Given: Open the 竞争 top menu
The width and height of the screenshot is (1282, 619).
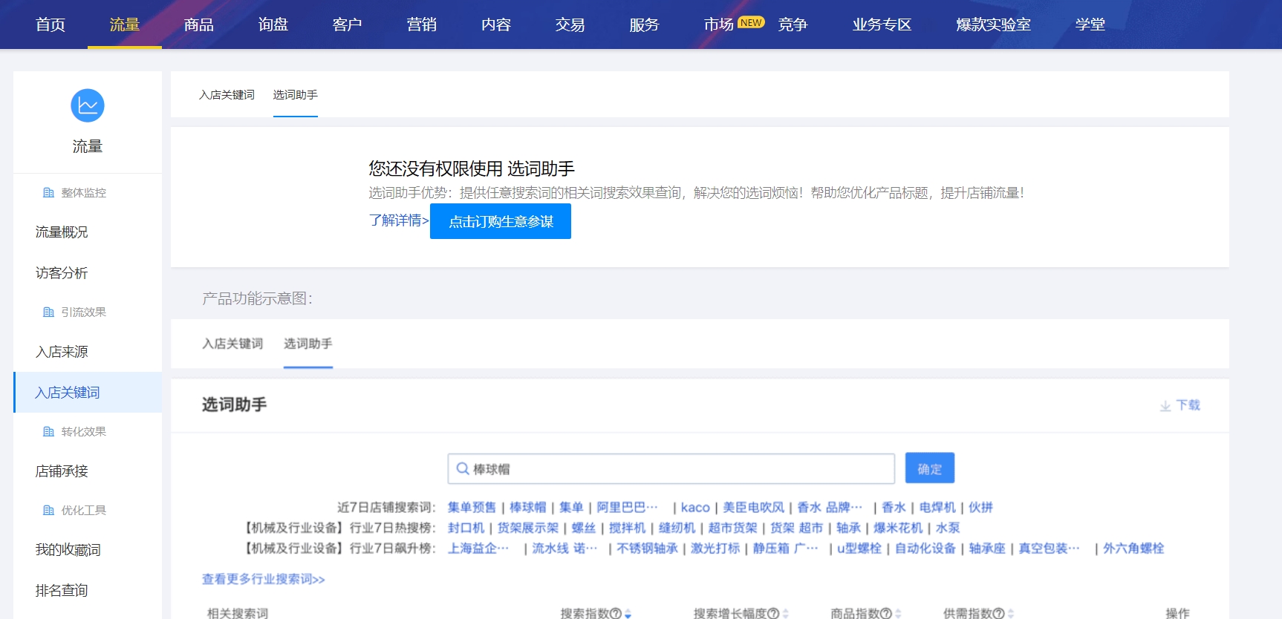Looking at the screenshot, I should point(793,24).
